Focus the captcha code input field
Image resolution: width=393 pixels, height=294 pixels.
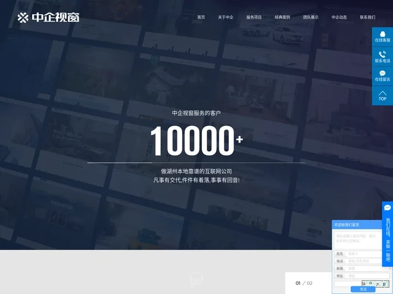click(x=348, y=284)
